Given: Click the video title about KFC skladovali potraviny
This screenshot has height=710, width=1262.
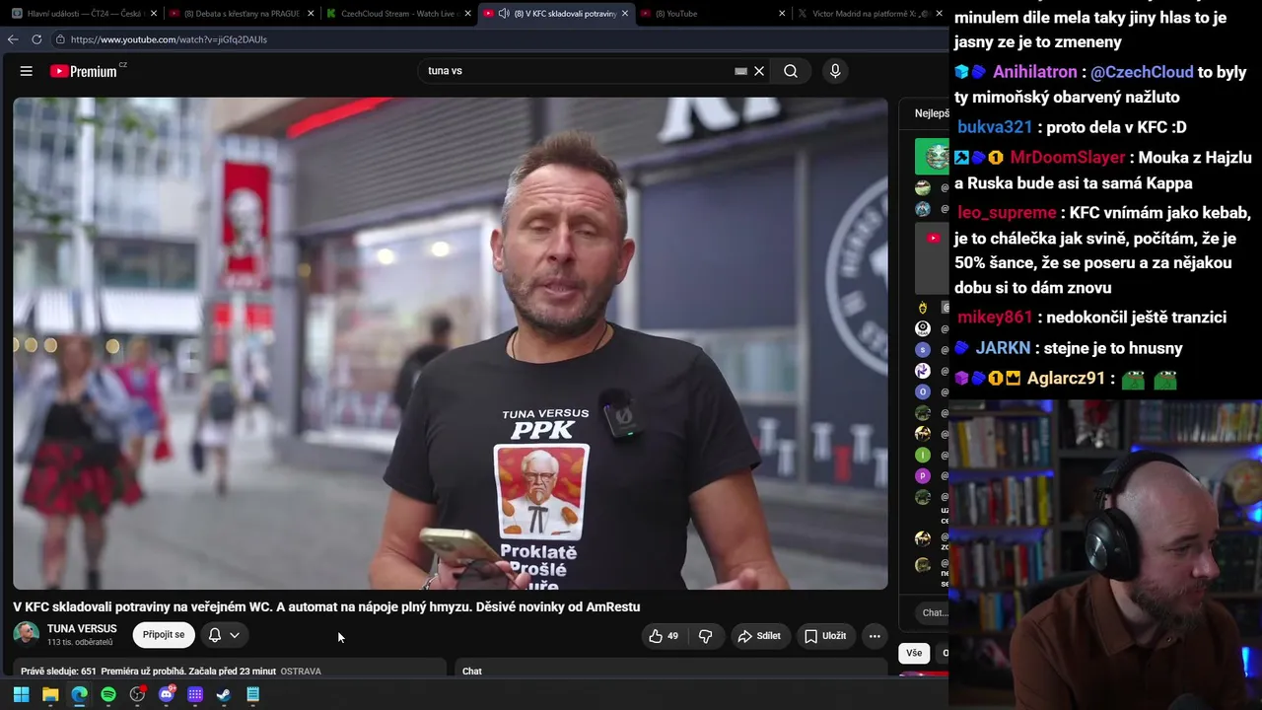Looking at the screenshot, I should (x=326, y=607).
